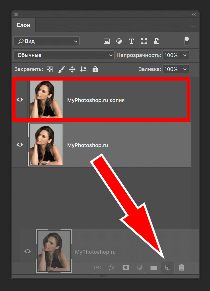Delete layer using the trash icon

(x=182, y=267)
